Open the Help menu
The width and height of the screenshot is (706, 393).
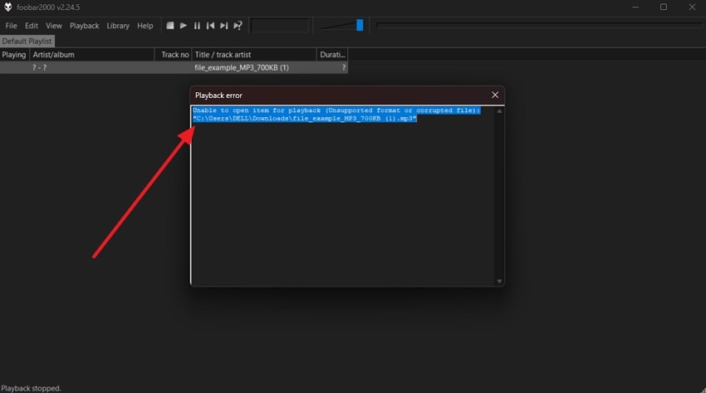tap(145, 26)
